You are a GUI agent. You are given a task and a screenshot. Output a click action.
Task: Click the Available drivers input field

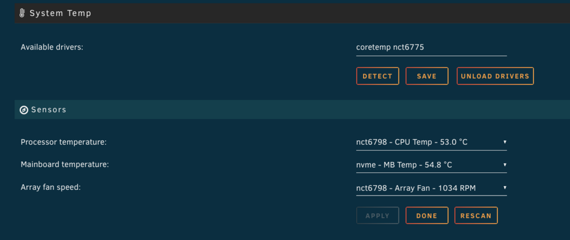431,48
